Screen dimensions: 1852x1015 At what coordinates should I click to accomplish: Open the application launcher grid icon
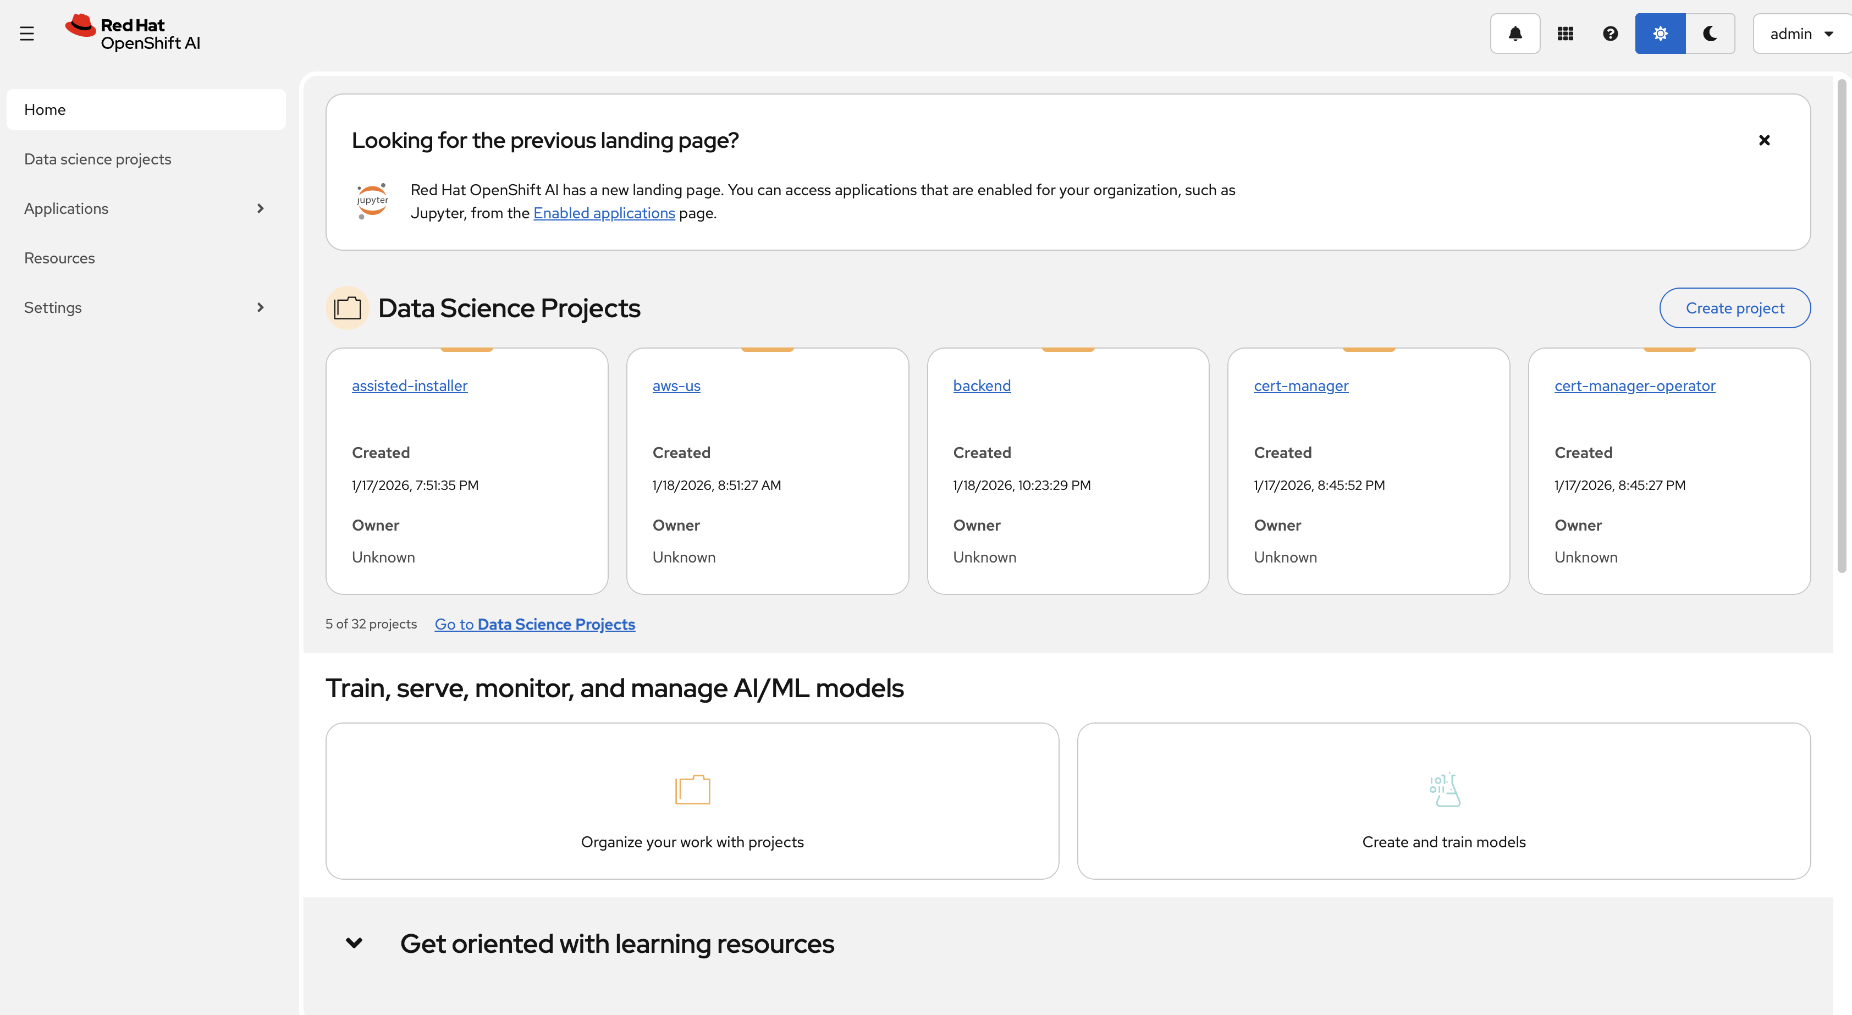pyautogui.click(x=1565, y=34)
